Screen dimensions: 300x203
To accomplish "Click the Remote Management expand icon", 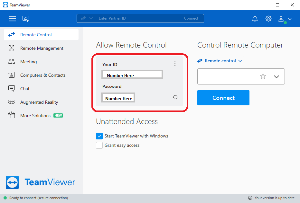I will [12, 48].
